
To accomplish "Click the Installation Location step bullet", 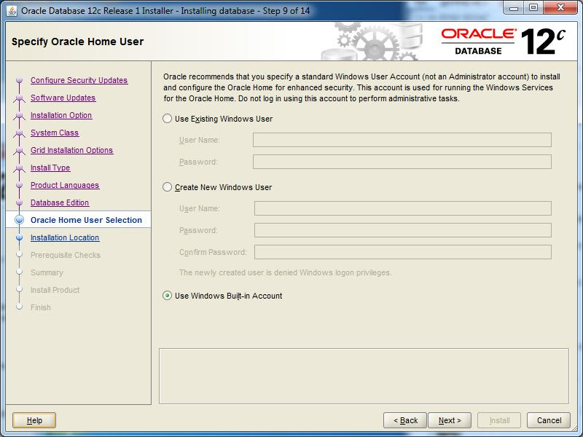I will [x=20, y=237].
